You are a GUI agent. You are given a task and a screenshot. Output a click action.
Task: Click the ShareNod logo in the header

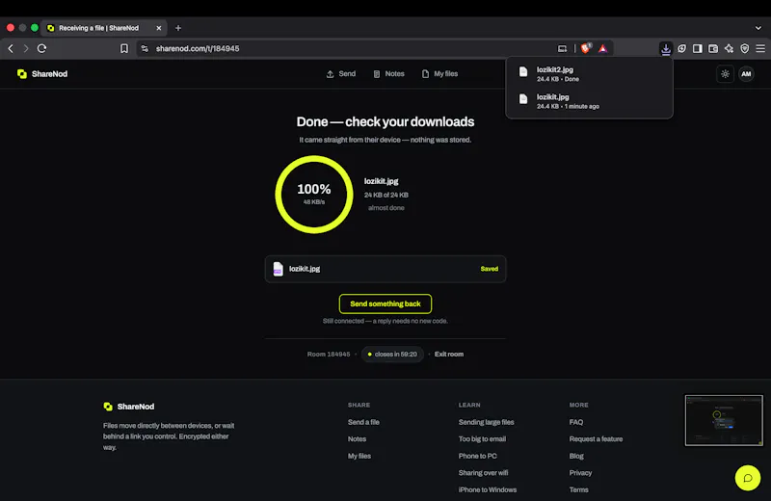(x=42, y=74)
